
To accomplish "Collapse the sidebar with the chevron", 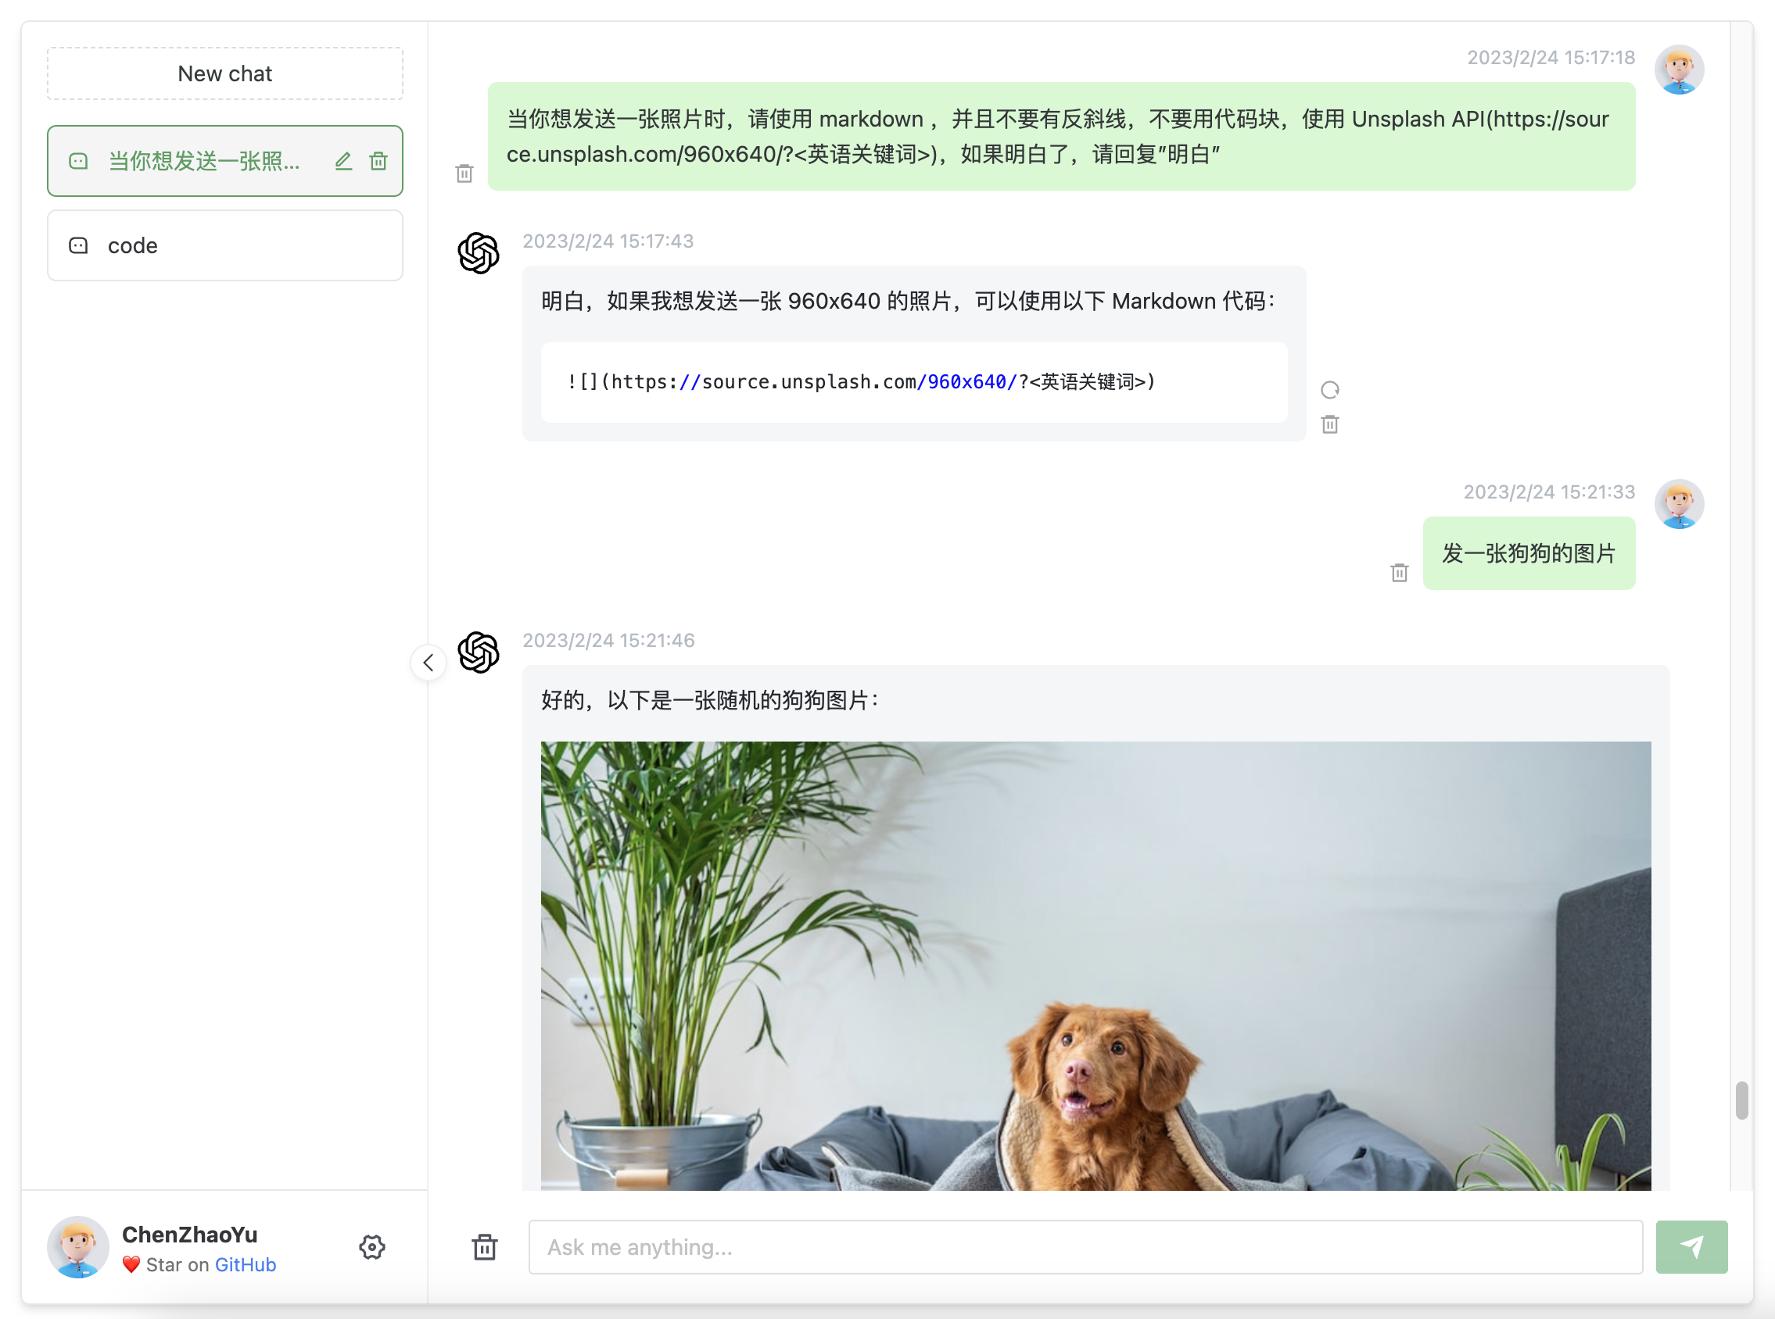I will click(429, 662).
